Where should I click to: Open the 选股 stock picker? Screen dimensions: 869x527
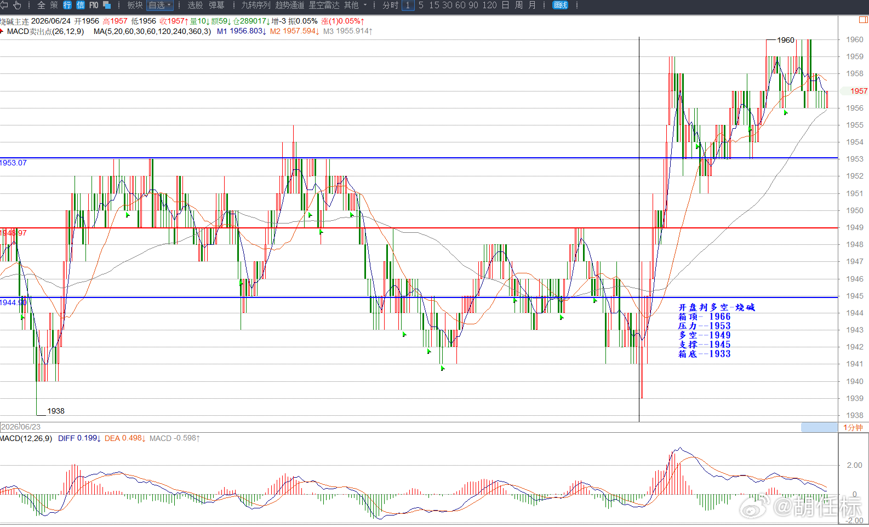point(195,5)
